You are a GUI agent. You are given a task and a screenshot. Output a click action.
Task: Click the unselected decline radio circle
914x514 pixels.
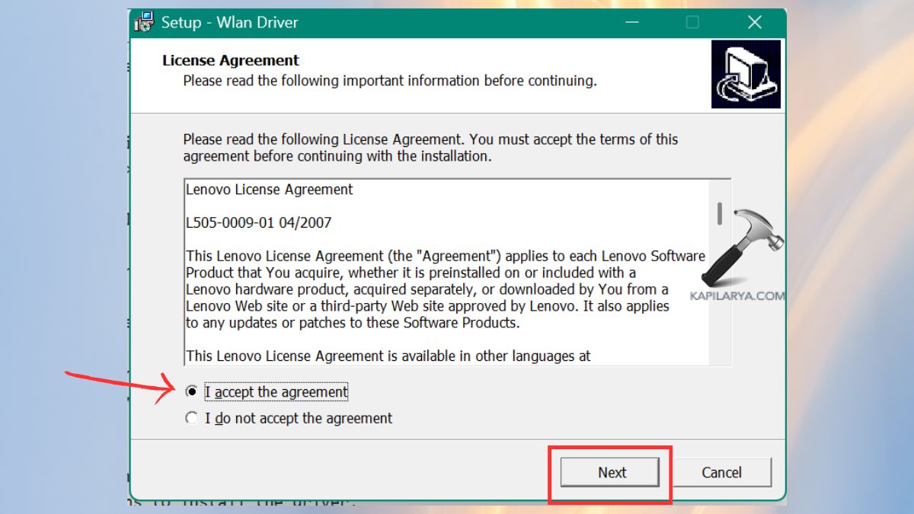(192, 418)
